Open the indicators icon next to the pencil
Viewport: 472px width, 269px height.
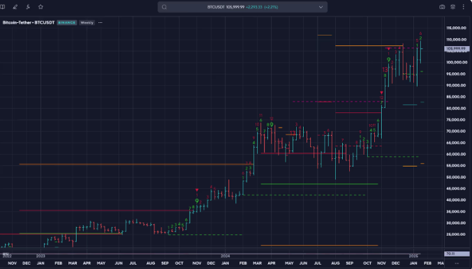pyautogui.click(x=28, y=7)
